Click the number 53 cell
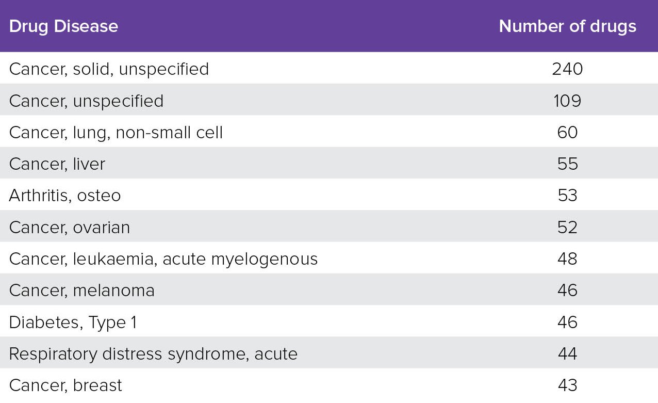Screen dimensions: 658x403 coord(567,196)
